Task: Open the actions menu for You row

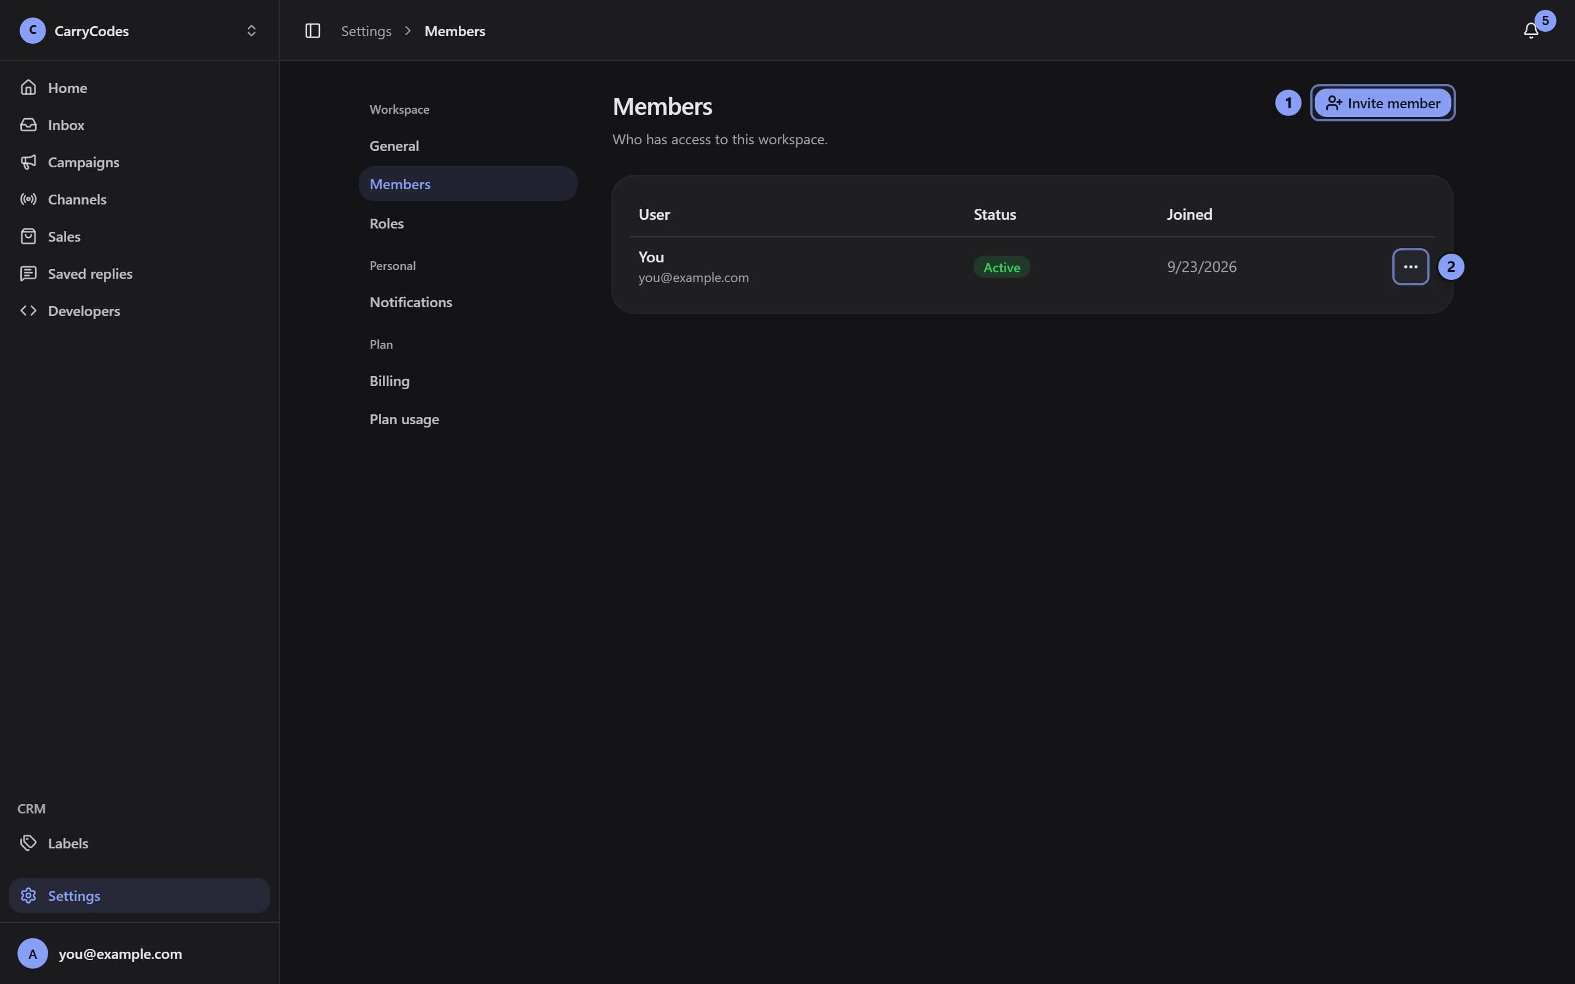Action: click(1410, 267)
